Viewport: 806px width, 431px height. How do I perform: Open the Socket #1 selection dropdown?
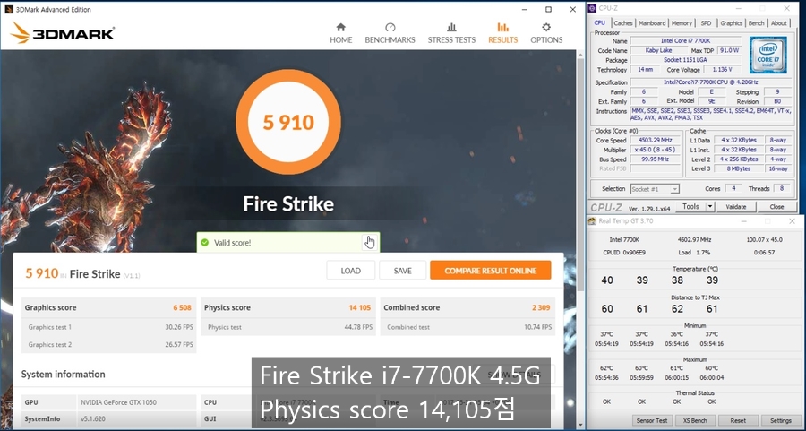[655, 189]
